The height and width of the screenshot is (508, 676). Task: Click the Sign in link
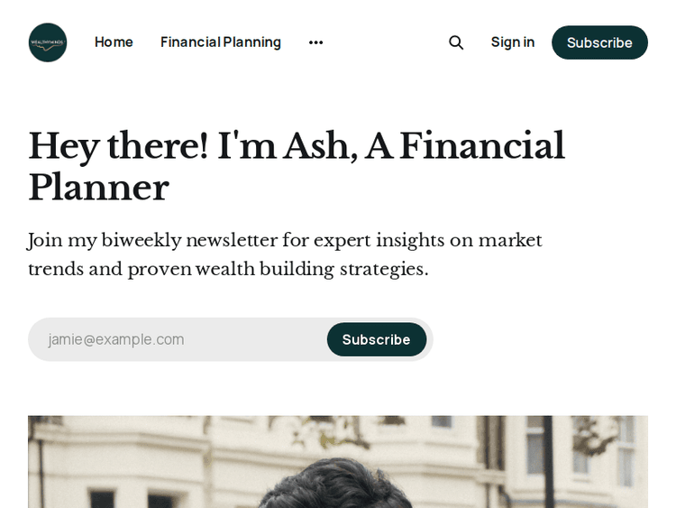coord(513,42)
